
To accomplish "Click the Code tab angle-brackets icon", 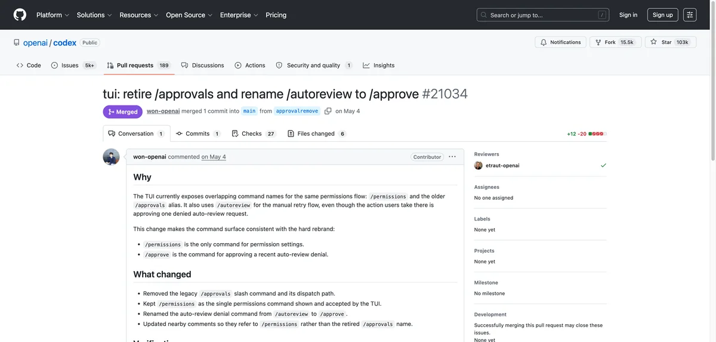I will point(20,66).
